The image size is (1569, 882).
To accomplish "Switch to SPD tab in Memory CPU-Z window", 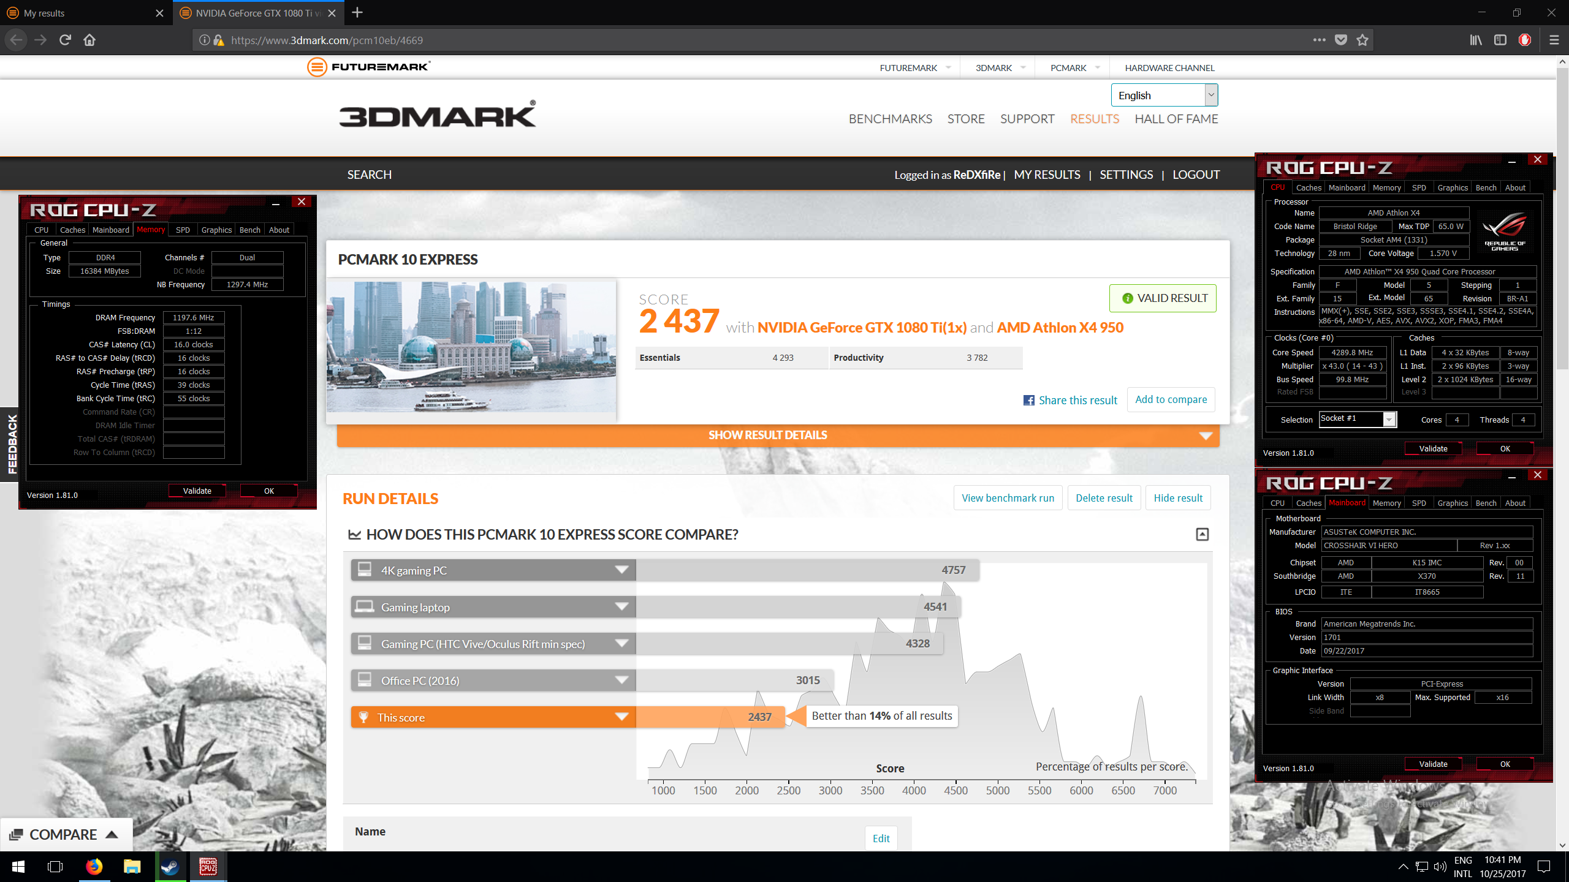I will coord(183,230).
